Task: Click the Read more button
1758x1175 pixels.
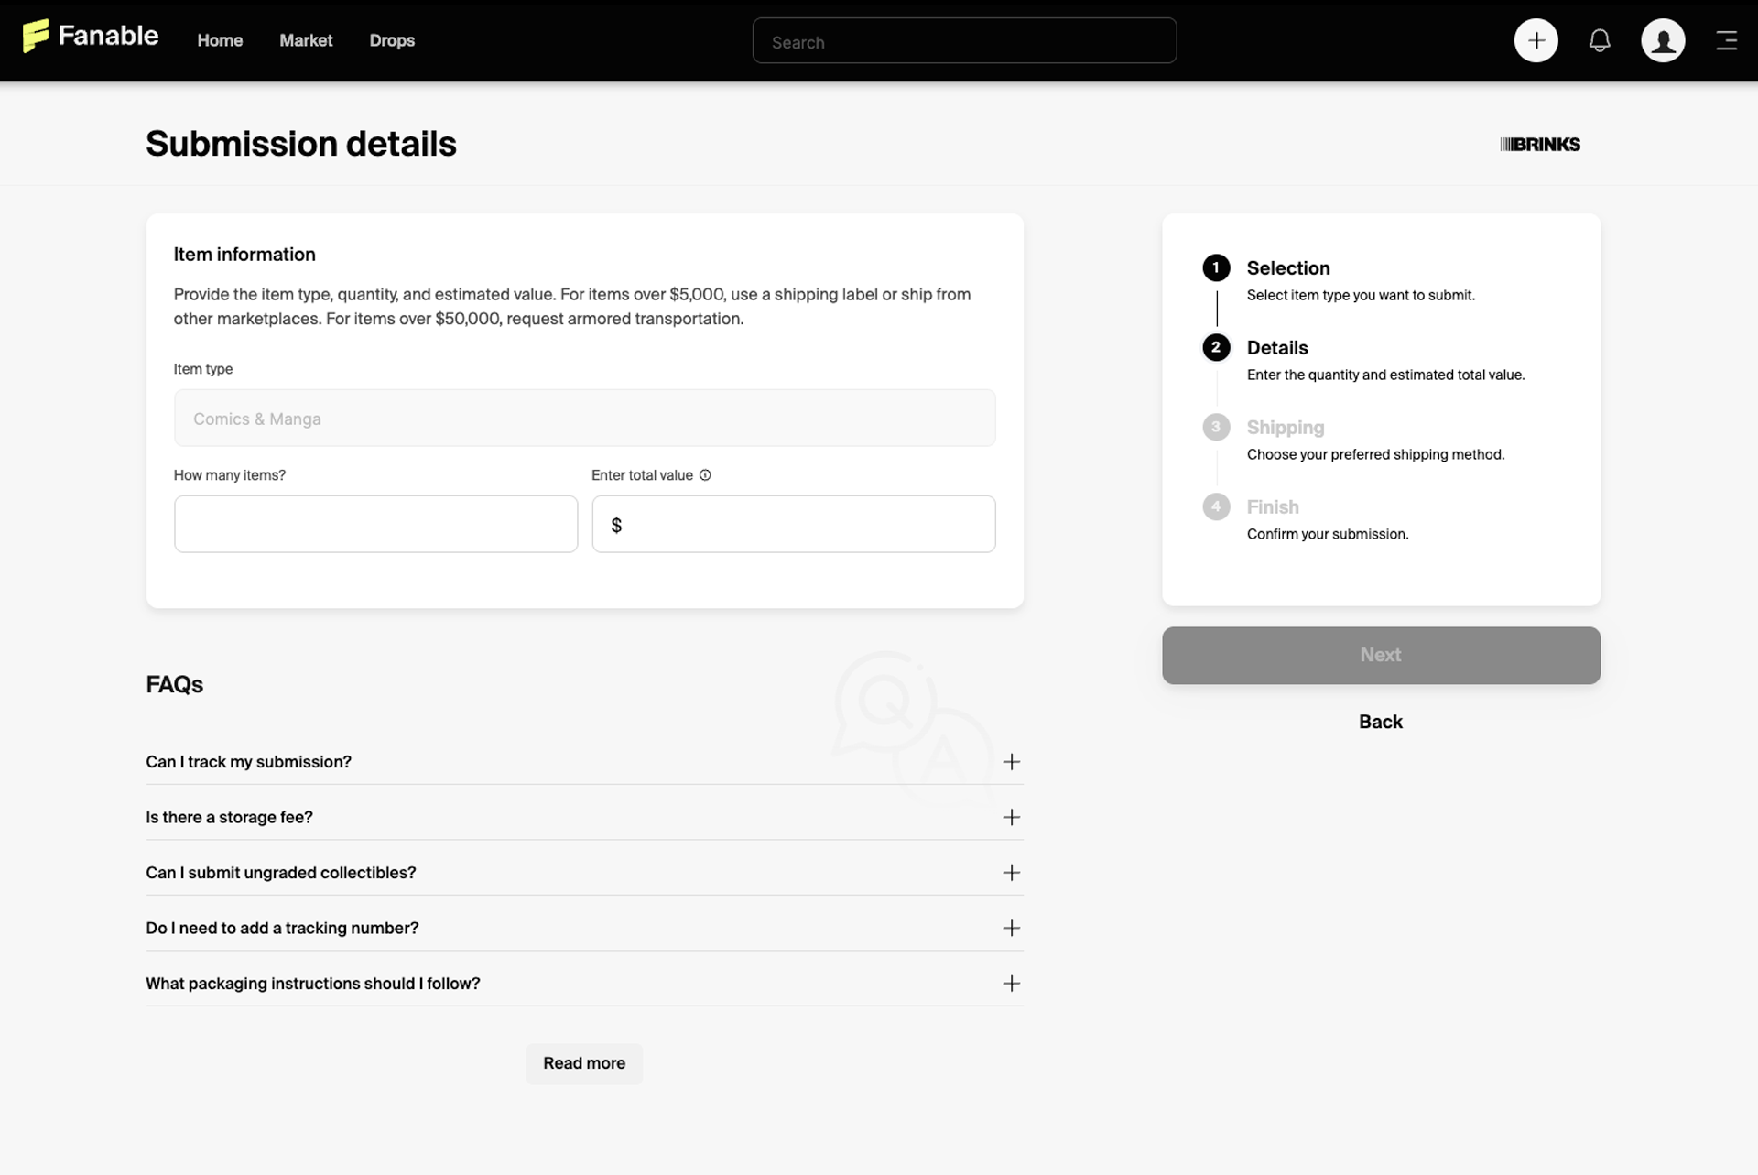Action: coord(584,1063)
